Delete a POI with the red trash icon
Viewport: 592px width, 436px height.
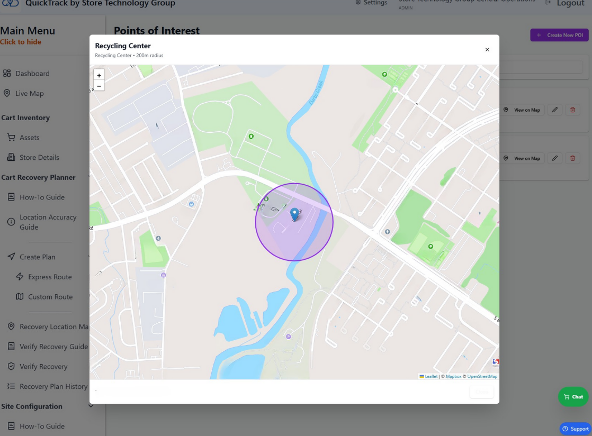pos(572,110)
